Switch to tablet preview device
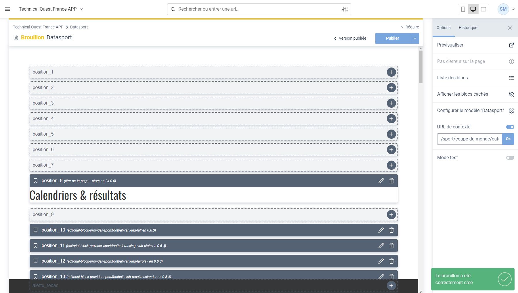 (x=483, y=9)
